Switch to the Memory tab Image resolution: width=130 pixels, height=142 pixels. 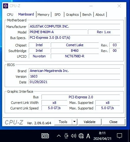tap(43, 15)
